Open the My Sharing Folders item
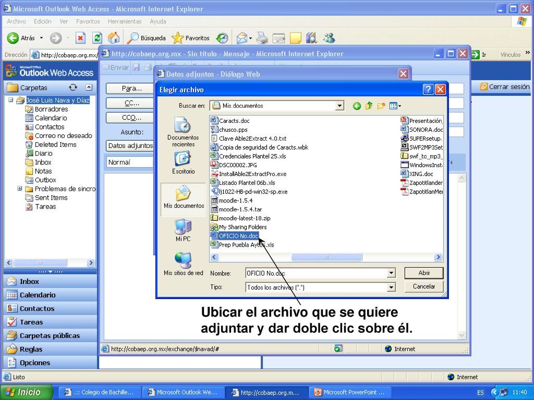Image resolution: width=534 pixels, height=400 pixels. point(239,227)
